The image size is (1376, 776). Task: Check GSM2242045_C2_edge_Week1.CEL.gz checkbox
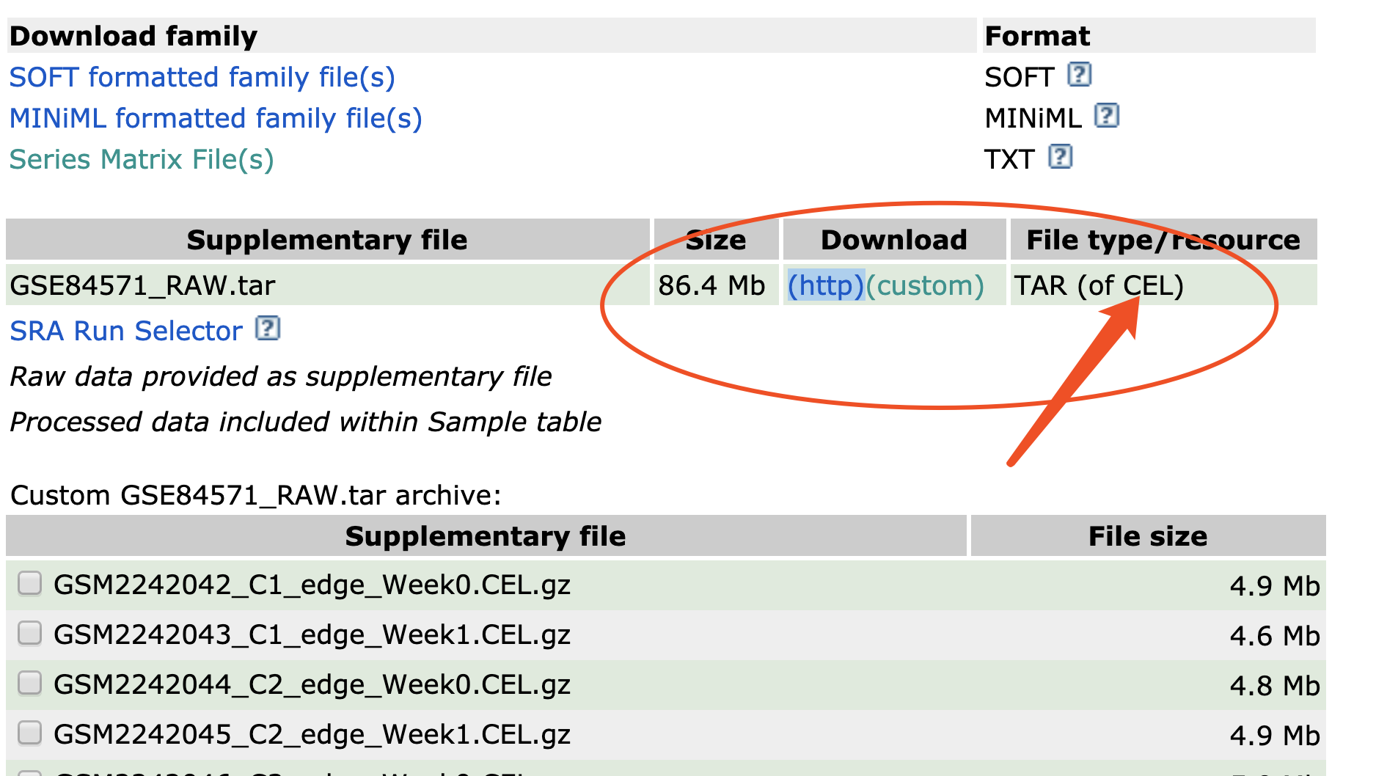pos(29,733)
